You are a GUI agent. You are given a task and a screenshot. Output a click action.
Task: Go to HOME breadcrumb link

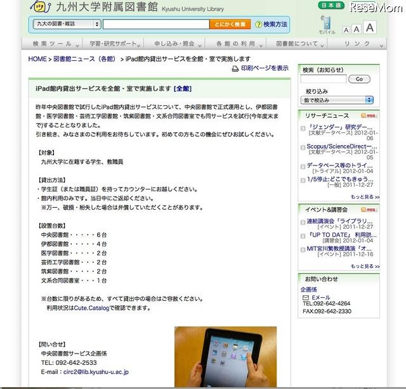click(x=37, y=59)
